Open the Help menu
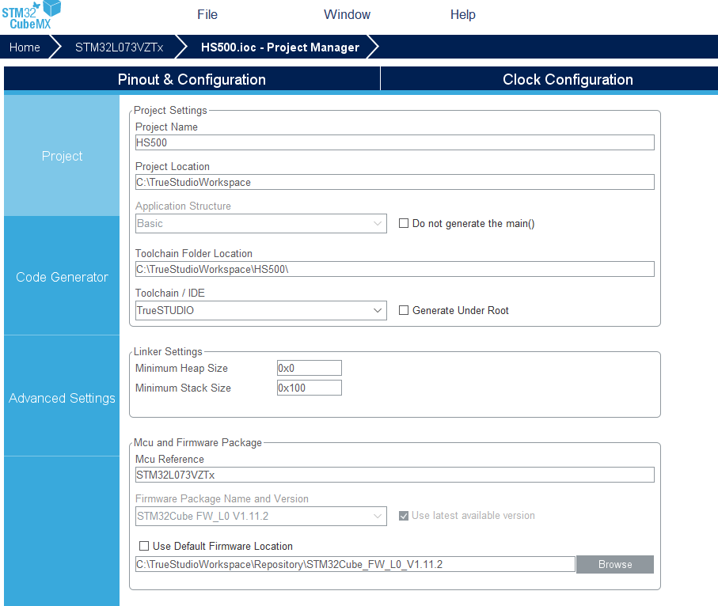 [x=463, y=15]
